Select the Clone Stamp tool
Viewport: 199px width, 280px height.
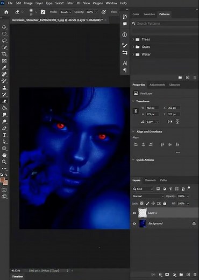tap(4, 88)
